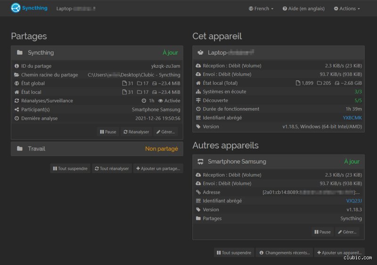The width and height of the screenshot is (377, 265).
Task: Click Réanalyser for the Syncthing share
Action: coord(136,132)
